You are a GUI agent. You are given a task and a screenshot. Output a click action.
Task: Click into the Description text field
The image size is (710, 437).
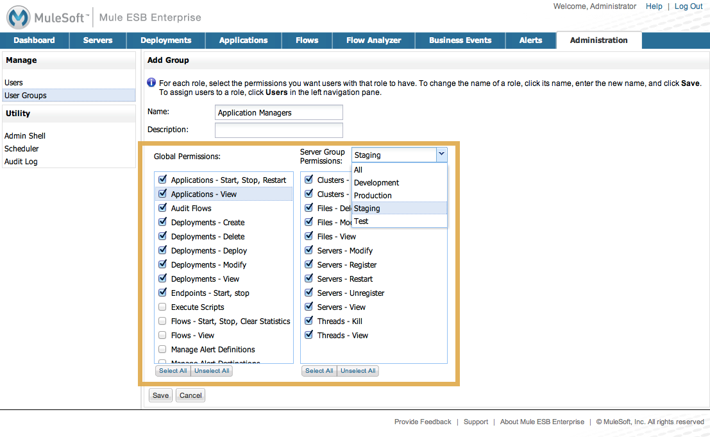pyautogui.click(x=278, y=130)
